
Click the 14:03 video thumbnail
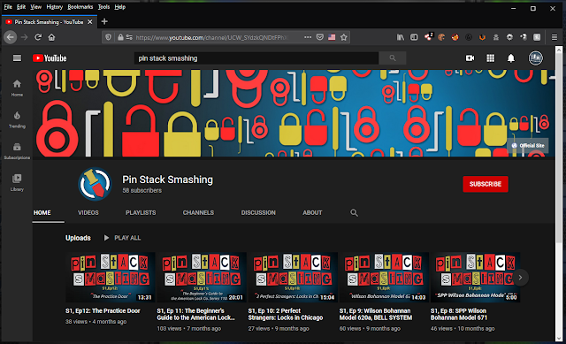click(x=384, y=277)
